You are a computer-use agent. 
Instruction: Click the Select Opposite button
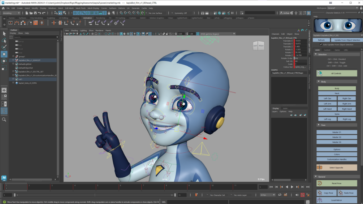tap(337, 168)
